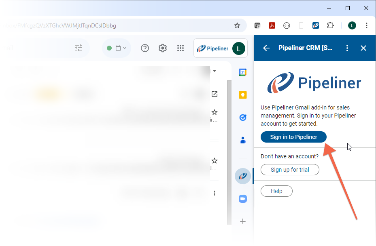The image size is (376, 246).
Task: Open the Pipeliner Google account chip
Action: (220, 48)
